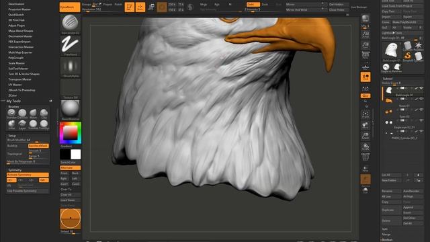
Task: Open the 3D Print Hub entry
Action: point(16,20)
